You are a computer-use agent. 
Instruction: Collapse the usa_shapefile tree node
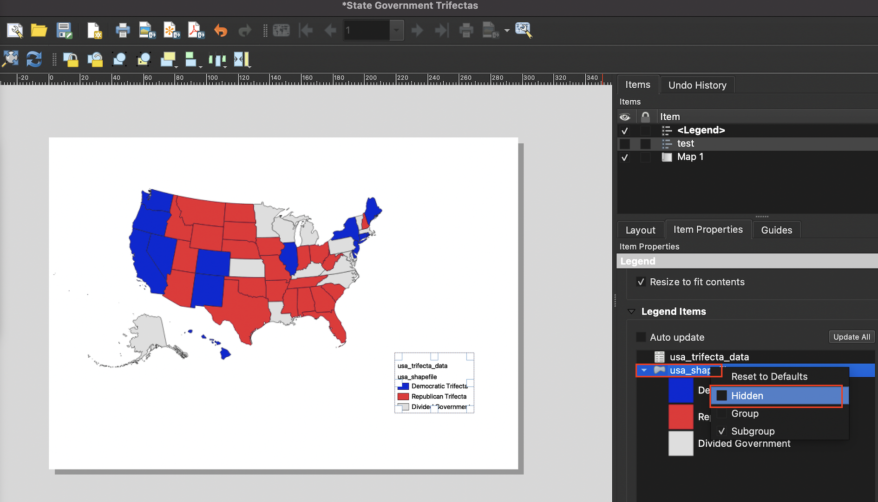point(644,370)
